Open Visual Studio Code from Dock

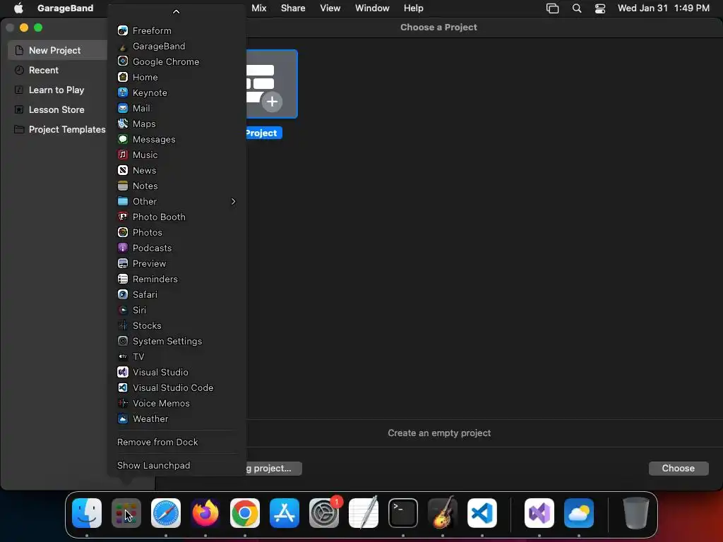482,513
